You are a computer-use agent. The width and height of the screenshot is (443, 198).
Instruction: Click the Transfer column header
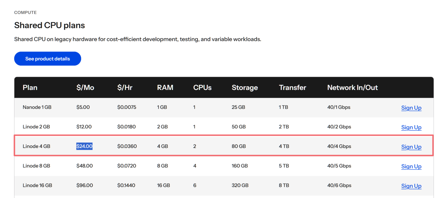coord(293,88)
